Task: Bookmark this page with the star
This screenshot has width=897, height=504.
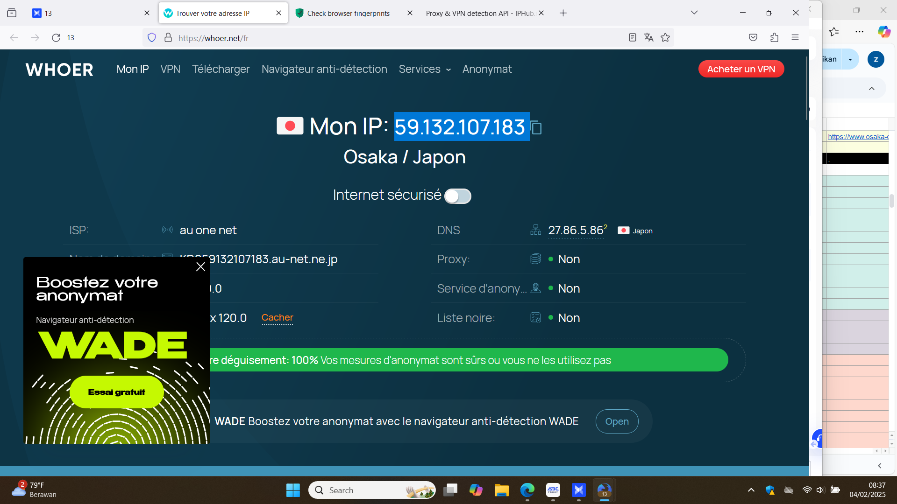Action: (665, 38)
